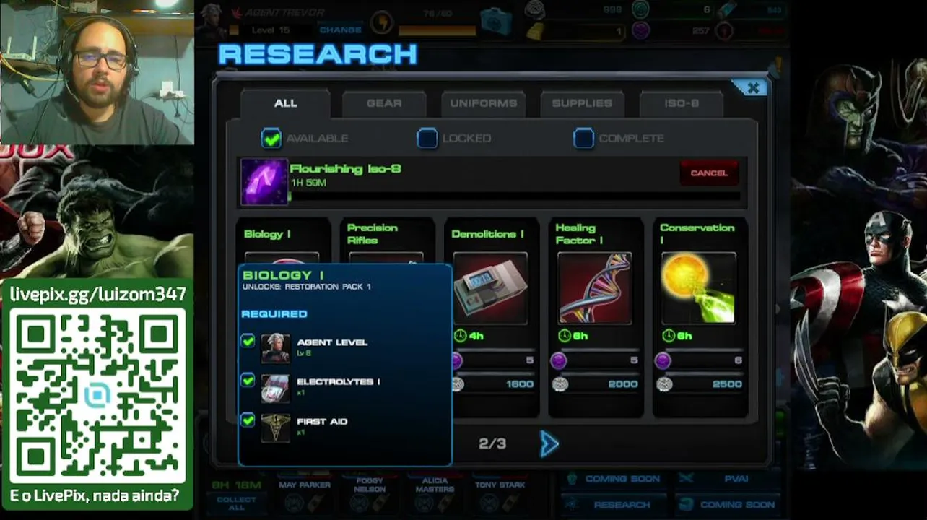Click the Tony Stark ally slot

pos(500,495)
